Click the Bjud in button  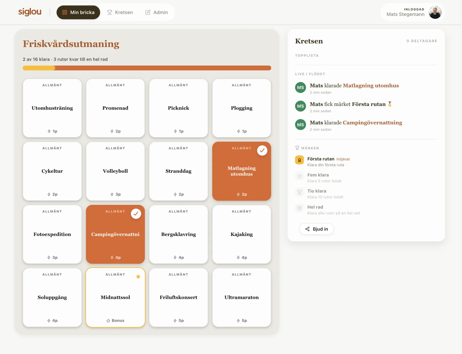pyautogui.click(x=316, y=229)
